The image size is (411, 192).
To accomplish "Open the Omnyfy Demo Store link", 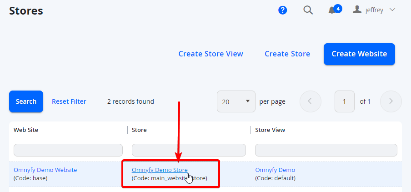I will coord(160,170).
